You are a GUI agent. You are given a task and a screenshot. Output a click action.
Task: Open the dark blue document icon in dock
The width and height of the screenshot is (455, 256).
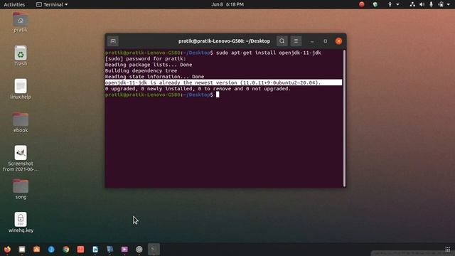[x=110, y=250]
